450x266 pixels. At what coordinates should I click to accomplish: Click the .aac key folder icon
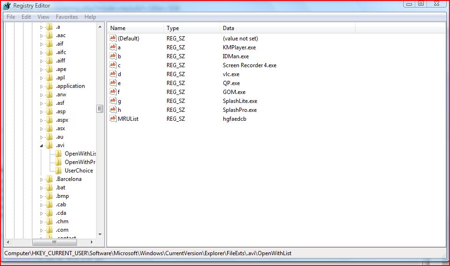[50, 35]
